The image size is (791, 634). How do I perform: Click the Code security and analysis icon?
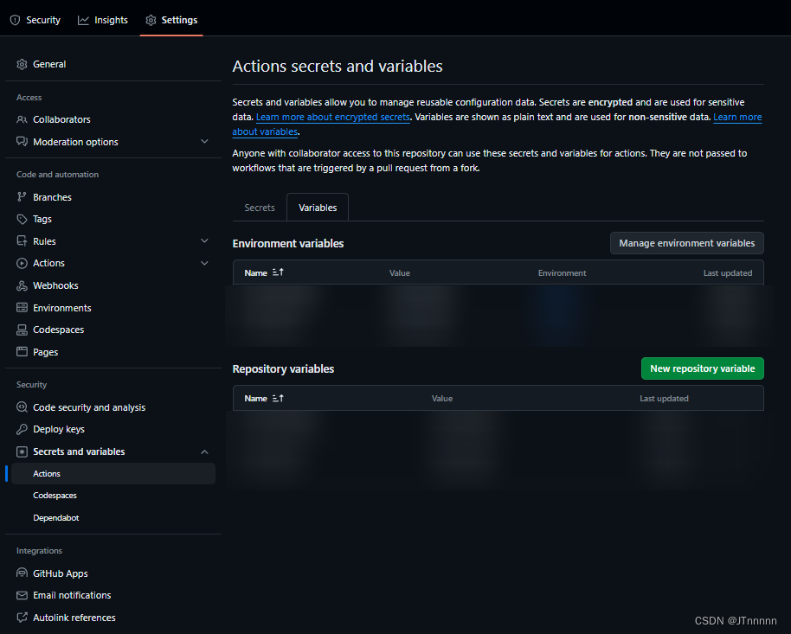tap(22, 407)
